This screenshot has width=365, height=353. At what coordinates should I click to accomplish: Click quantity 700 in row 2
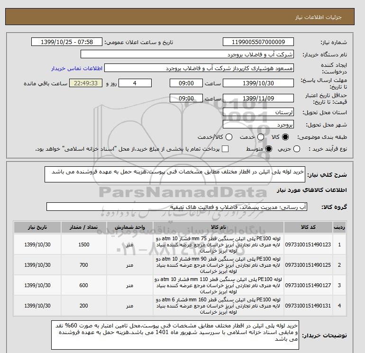(x=84, y=265)
